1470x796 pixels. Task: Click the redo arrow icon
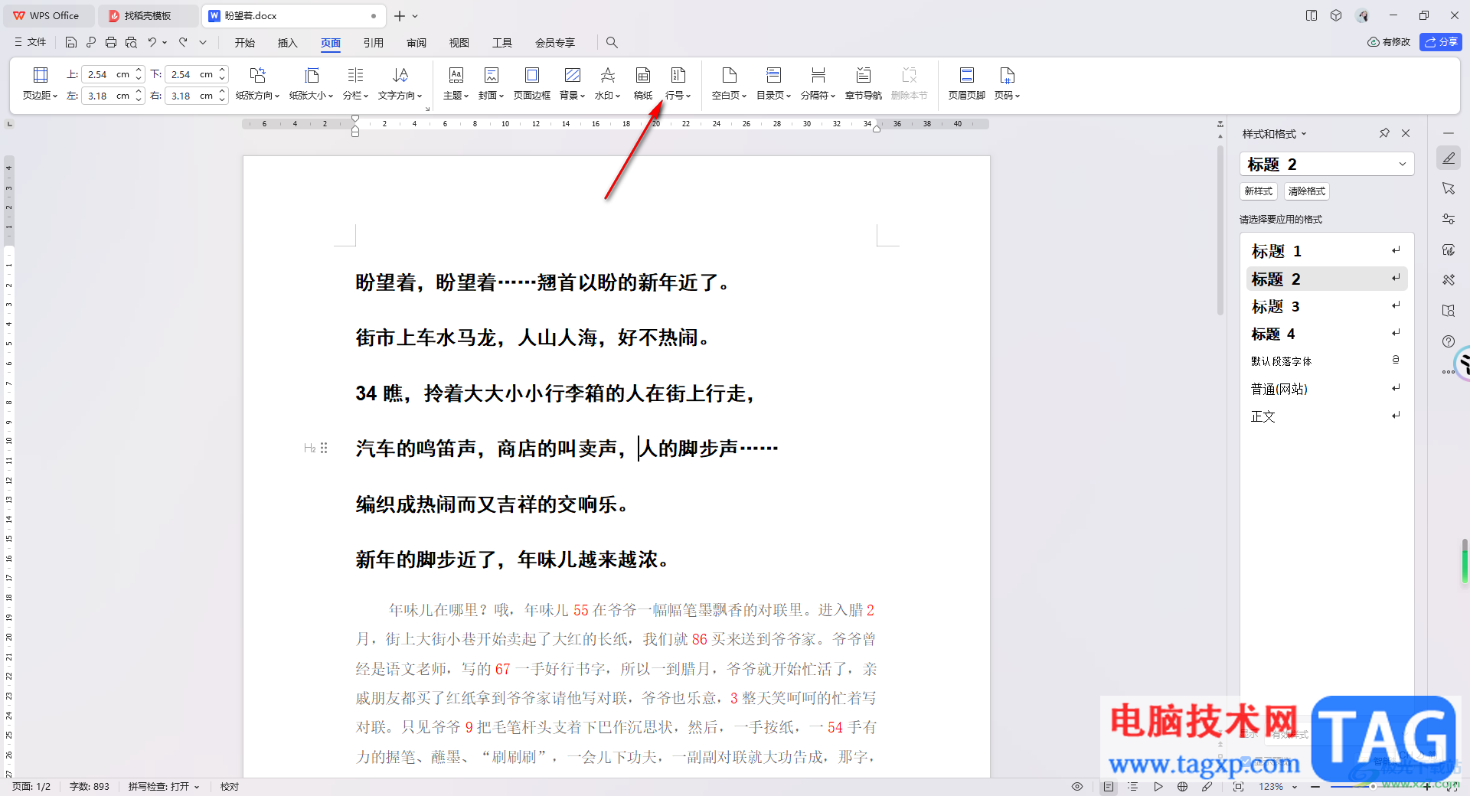(183, 42)
